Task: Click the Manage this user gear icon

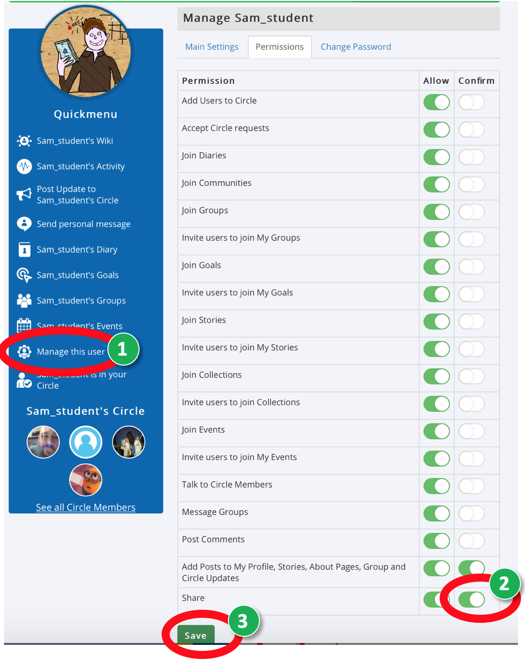Action: click(x=24, y=352)
